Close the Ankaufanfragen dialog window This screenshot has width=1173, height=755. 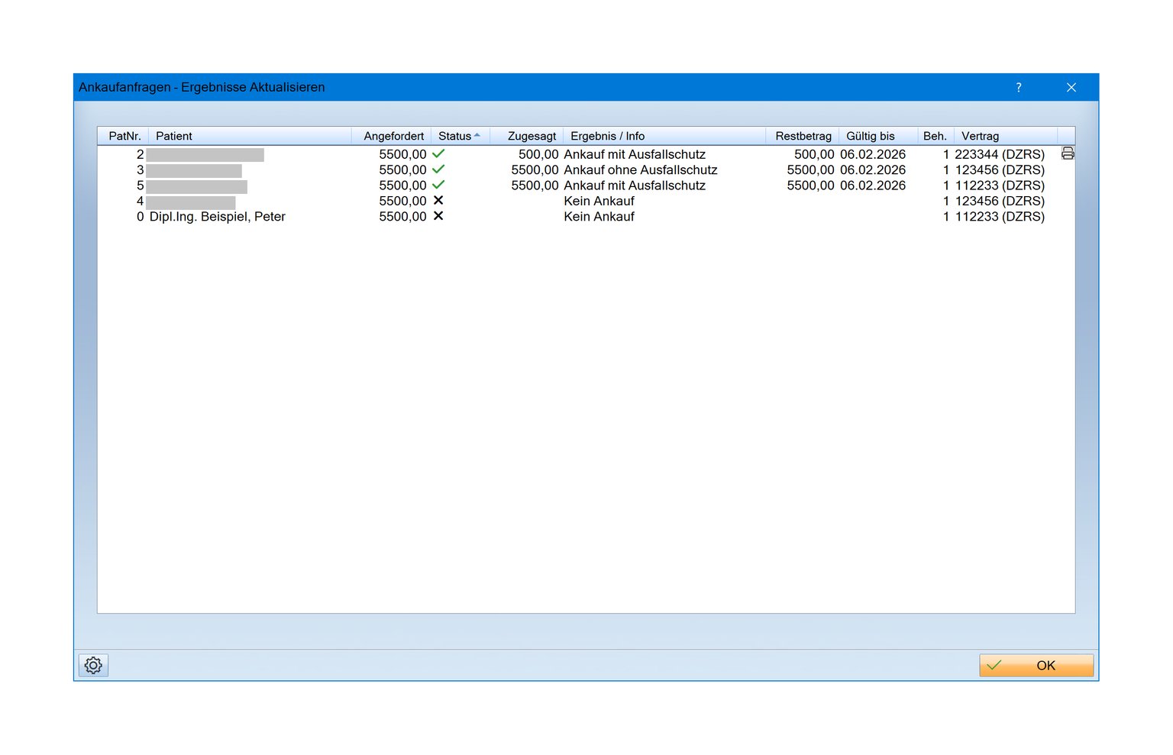click(1071, 88)
